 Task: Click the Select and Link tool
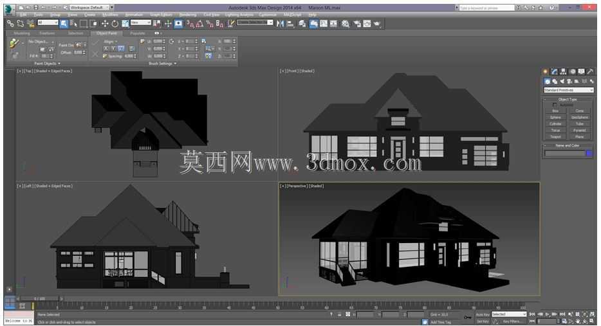10,24
